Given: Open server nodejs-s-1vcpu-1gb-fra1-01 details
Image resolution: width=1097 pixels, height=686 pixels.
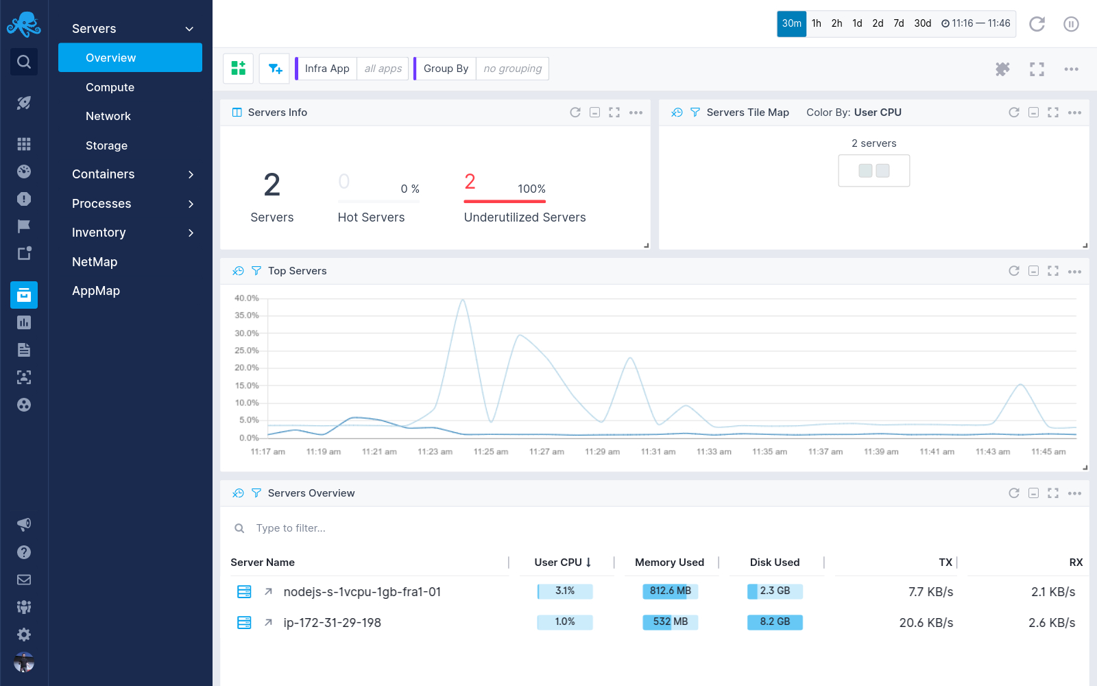Looking at the screenshot, I should (361, 592).
